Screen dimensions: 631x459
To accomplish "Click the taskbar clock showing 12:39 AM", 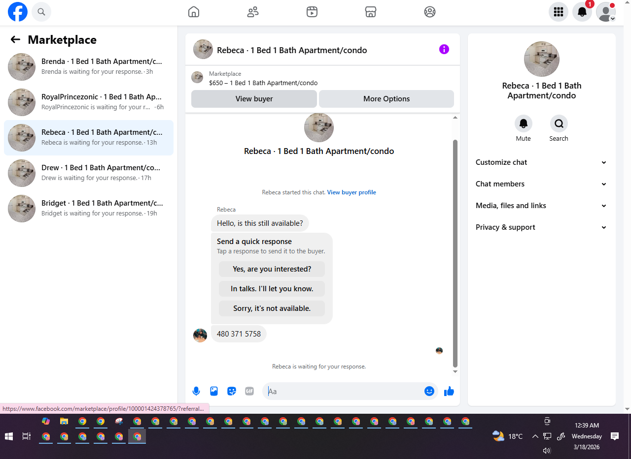I will pyautogui.click(x=587, y=436).
